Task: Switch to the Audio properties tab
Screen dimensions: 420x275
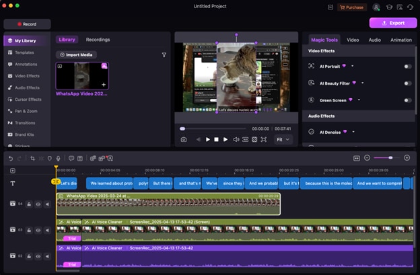Action: point(374,40)
